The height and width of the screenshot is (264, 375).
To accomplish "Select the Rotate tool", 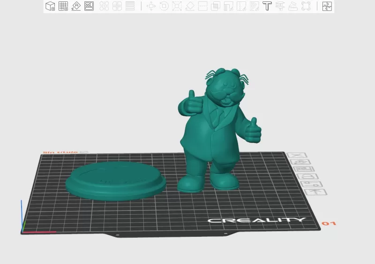I will pyautogui.click(x=164, y=6).
